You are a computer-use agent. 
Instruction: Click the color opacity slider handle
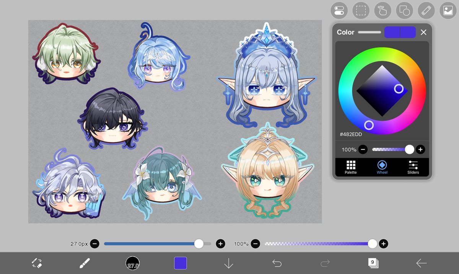[410, 150]
